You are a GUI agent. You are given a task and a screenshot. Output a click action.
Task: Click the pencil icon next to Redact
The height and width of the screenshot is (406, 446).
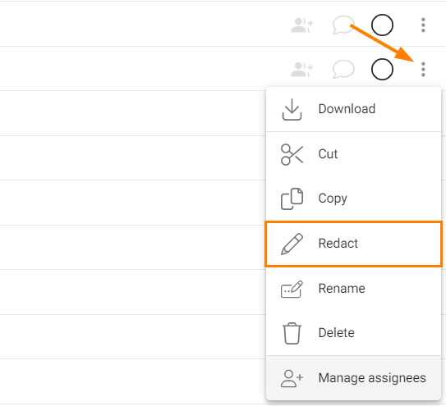pyautogui.click(x=292, y=244)
